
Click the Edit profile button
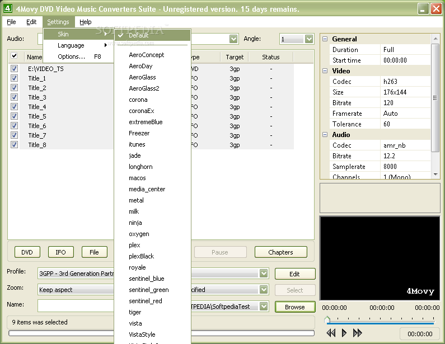(295, 274)
